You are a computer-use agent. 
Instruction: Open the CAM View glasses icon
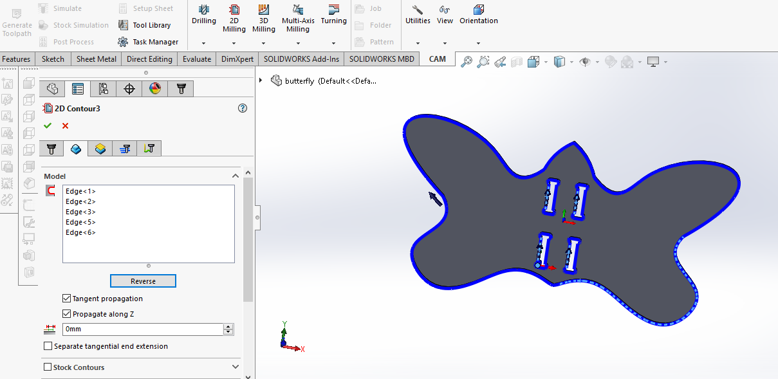(x=445, y=10)
